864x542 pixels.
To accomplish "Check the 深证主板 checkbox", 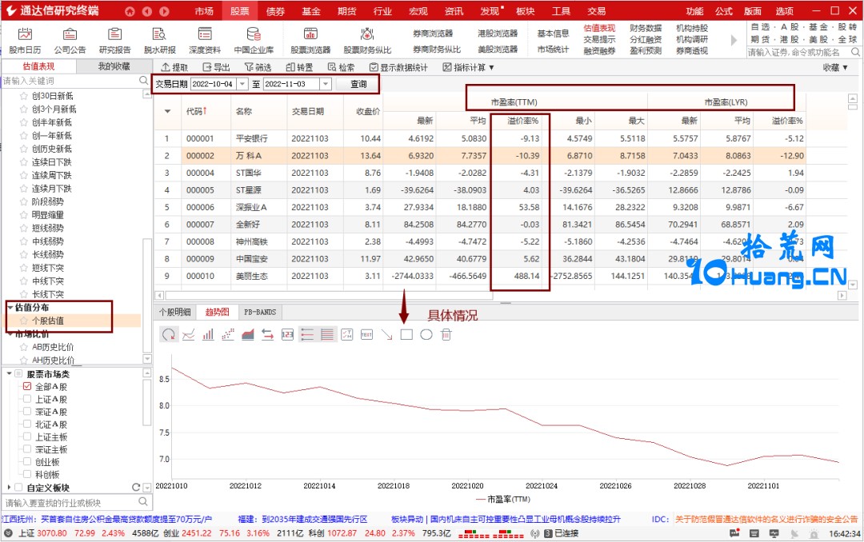I will [27, 449].
